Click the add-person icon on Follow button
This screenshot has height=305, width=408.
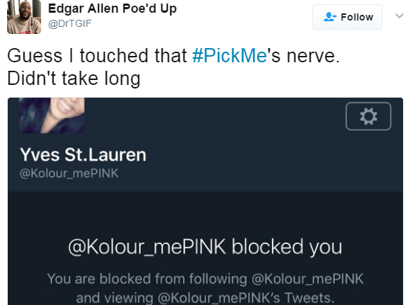[329, 17]
